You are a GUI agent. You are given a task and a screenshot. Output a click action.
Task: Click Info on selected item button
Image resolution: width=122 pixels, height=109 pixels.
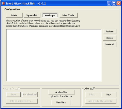[22, 101]
